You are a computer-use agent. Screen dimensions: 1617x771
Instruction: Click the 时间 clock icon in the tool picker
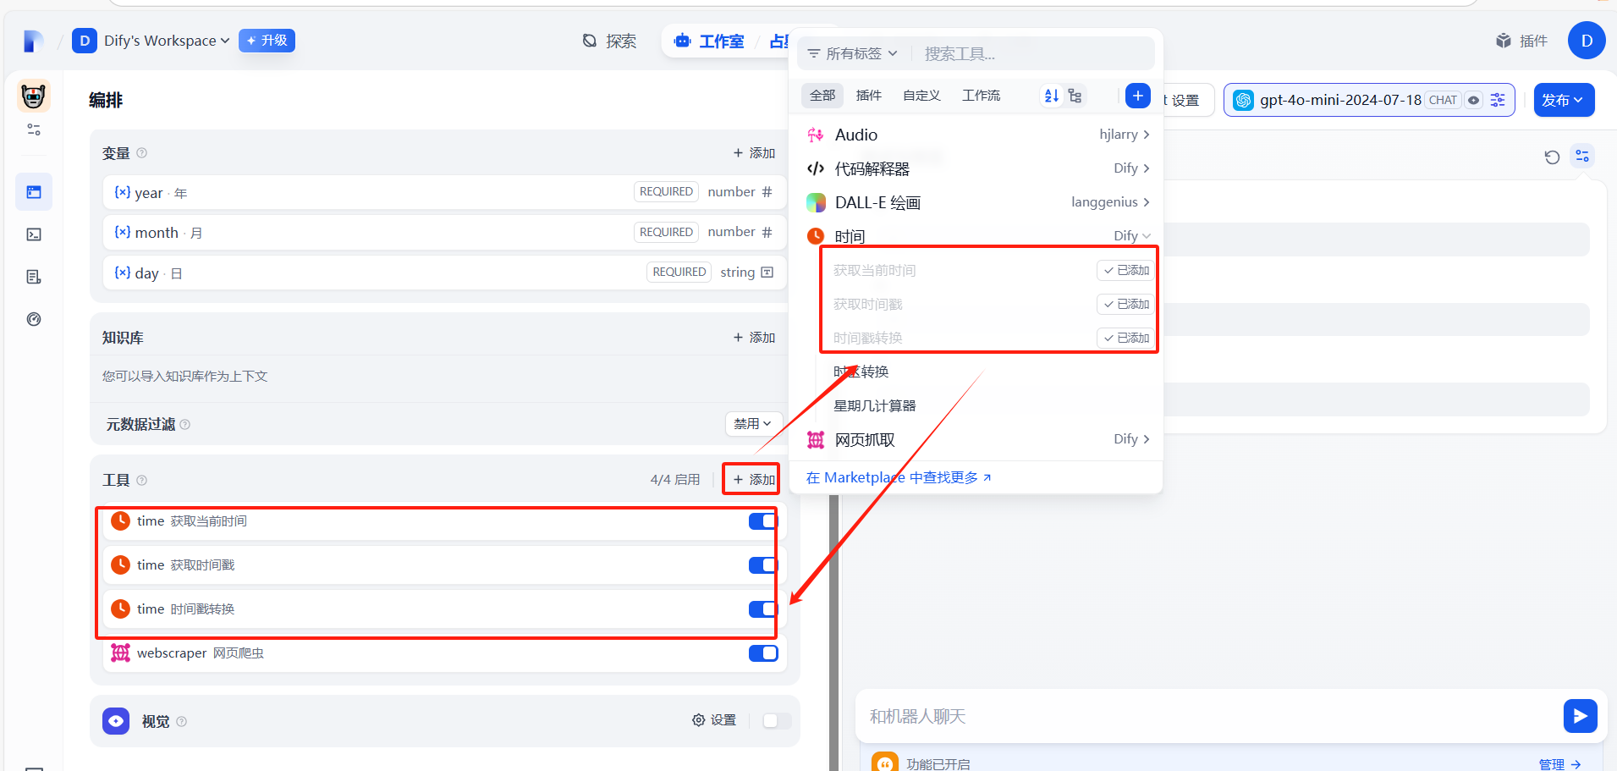[816, 236]
